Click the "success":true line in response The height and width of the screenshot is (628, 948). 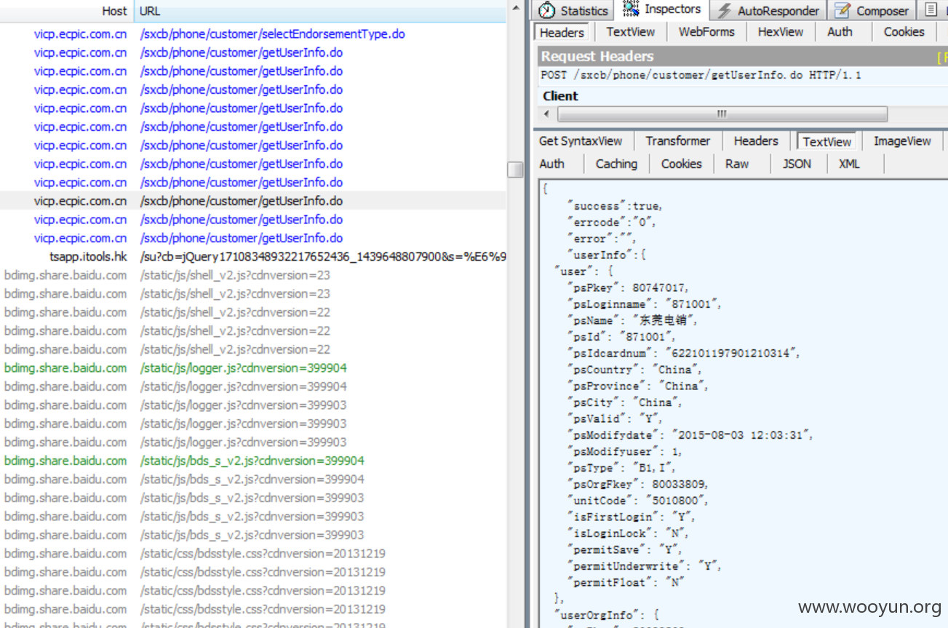[x=615, y=206]
